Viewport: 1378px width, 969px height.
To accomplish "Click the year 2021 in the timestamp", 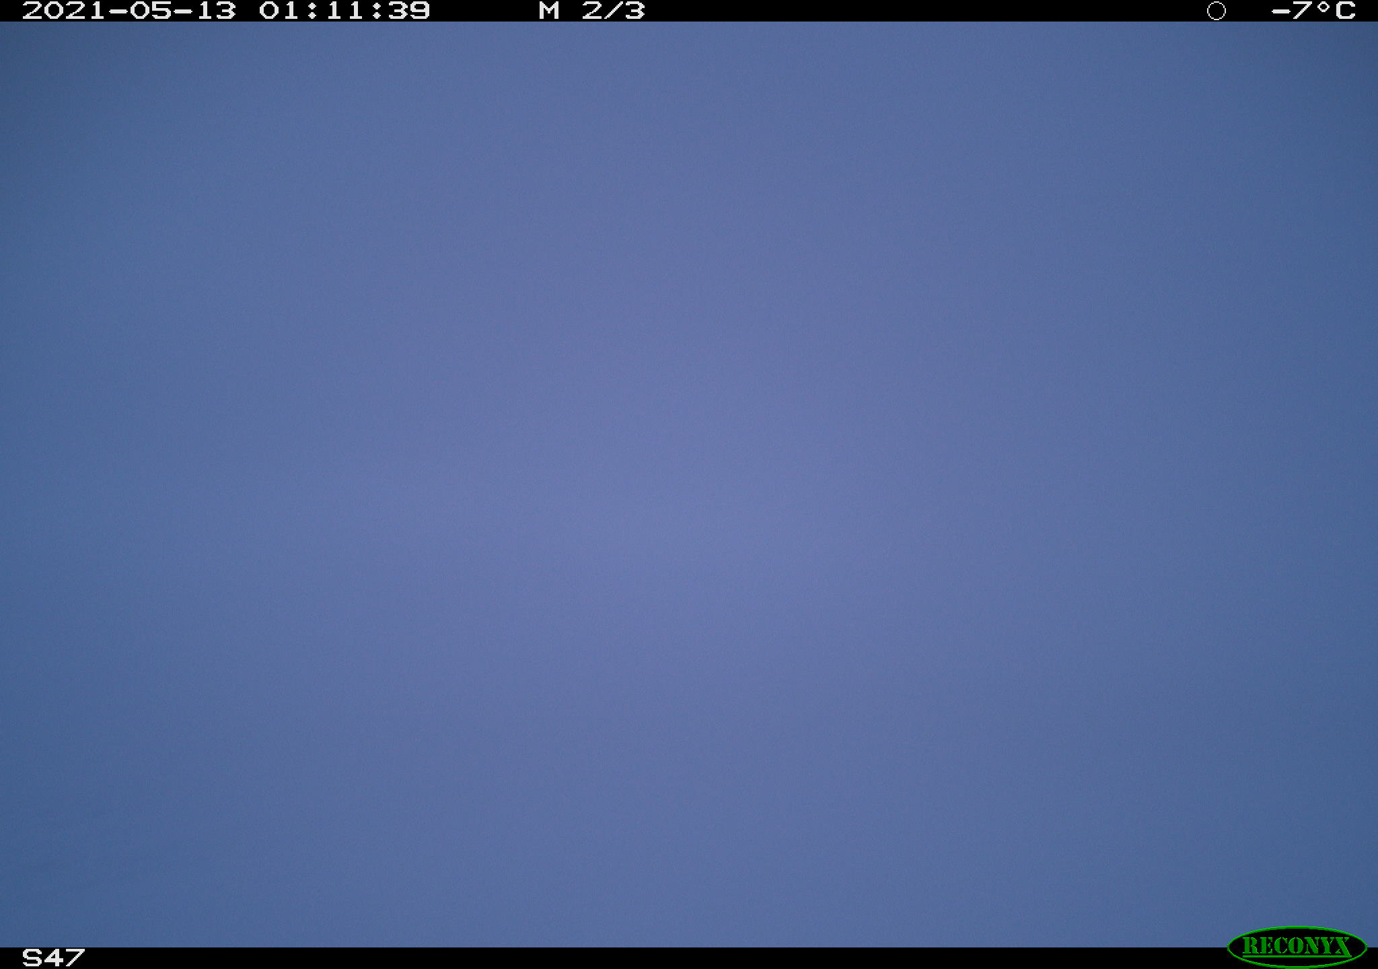I will point(64,11).
